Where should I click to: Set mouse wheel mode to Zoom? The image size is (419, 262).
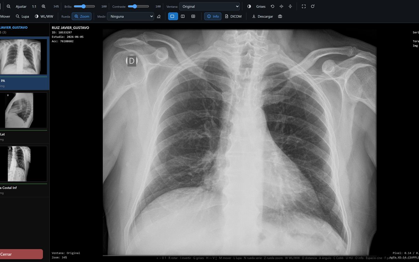[x=82, y=16]
